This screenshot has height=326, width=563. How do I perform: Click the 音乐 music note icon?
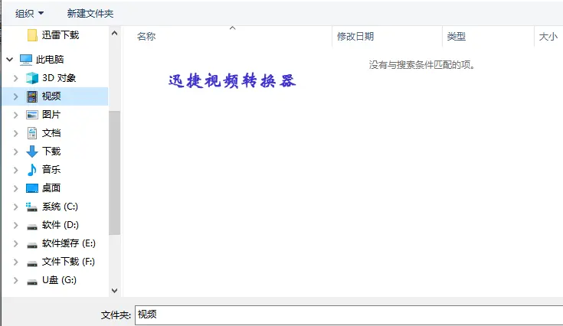coord(32,170)
